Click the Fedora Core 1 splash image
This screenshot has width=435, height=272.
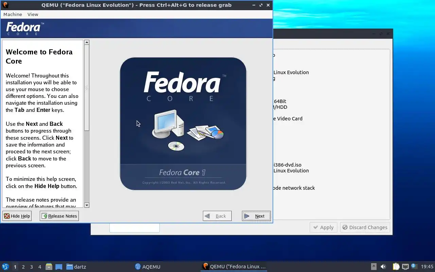183,124
